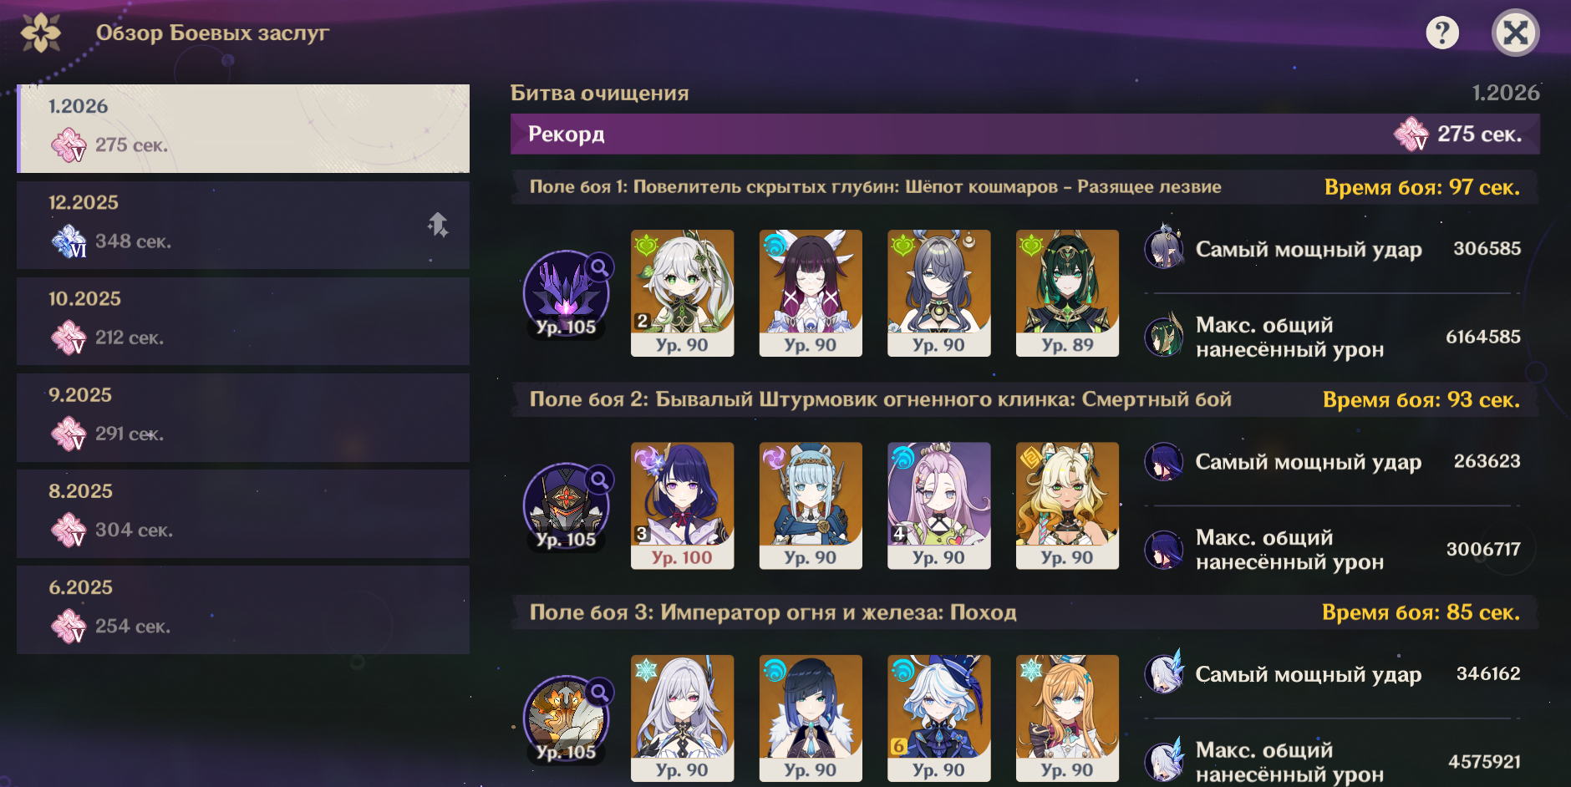The height and width of the screenshot is (787, 1571).
Task: Select the 1.2026 record with 275 сек.
Action: point(243,129)
